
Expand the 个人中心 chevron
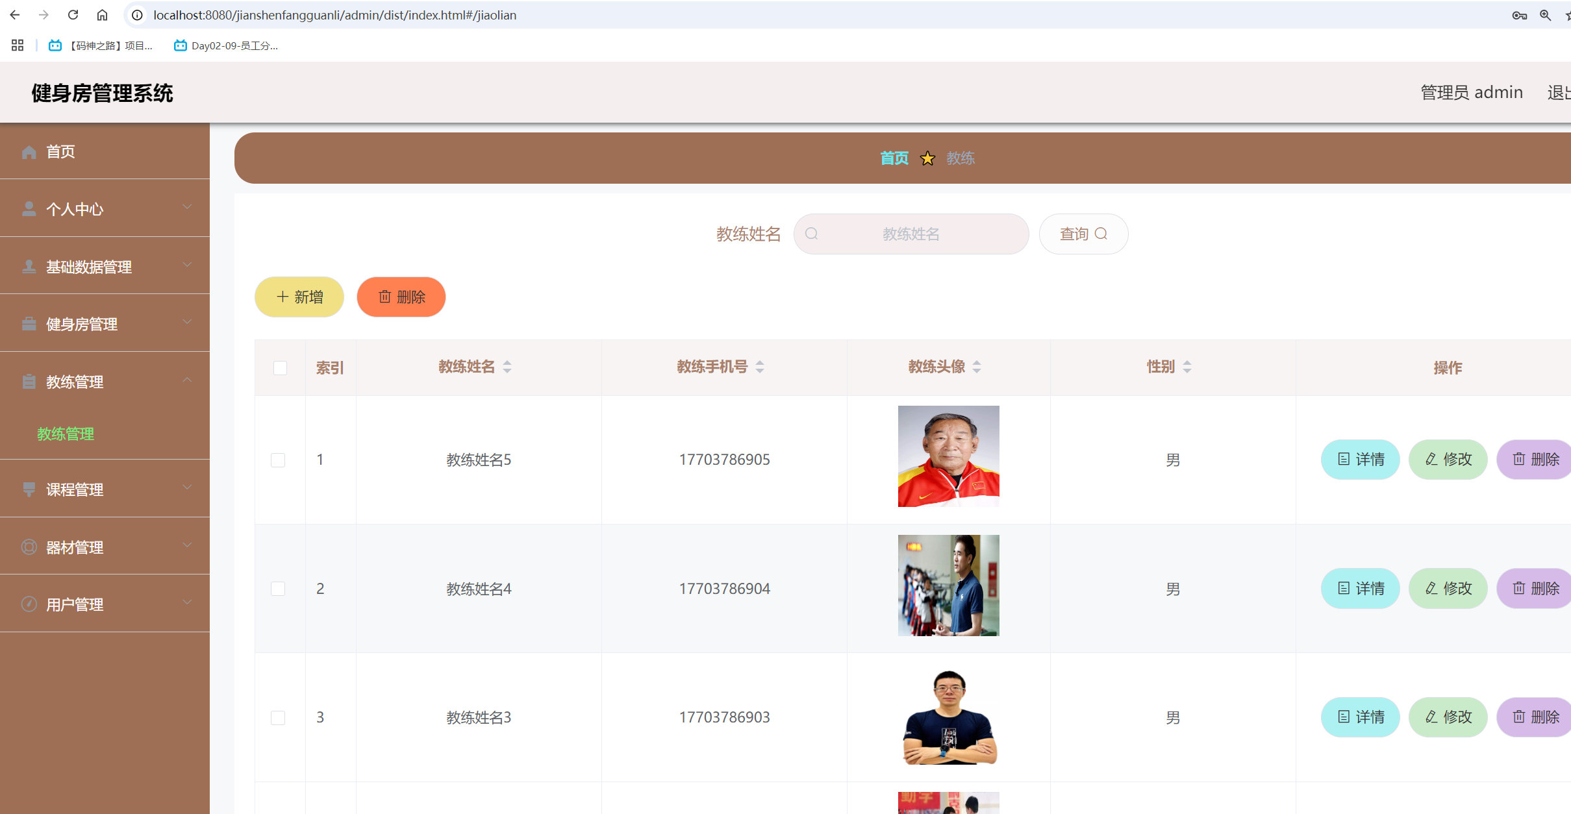tap(187, 207)
